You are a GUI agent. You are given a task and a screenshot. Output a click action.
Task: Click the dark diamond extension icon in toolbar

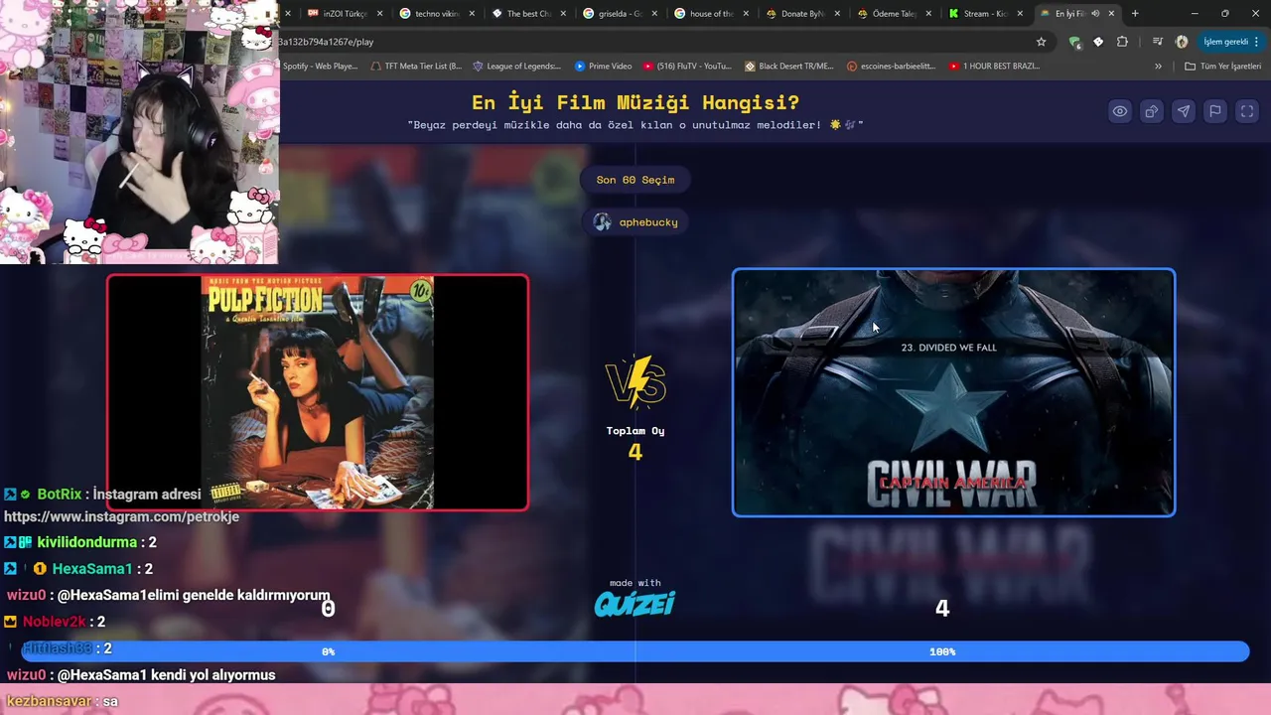(1098, 42)
